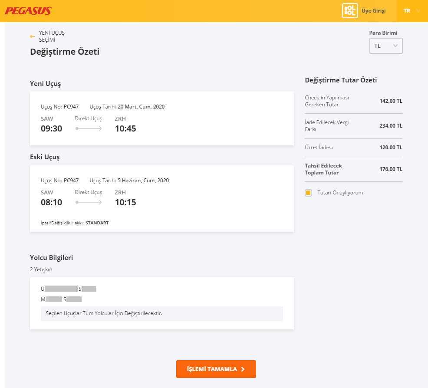The width and height of the screenshot is (428, 388).
Task: Click the new flight 09:30 departure time
Action: (x=51, y=128)
